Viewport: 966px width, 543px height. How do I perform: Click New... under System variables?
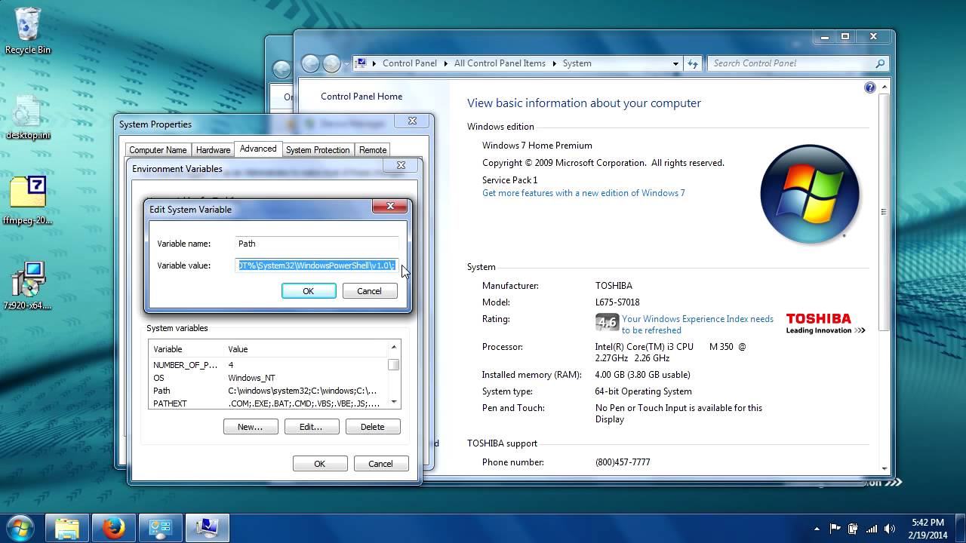(251, 427)
